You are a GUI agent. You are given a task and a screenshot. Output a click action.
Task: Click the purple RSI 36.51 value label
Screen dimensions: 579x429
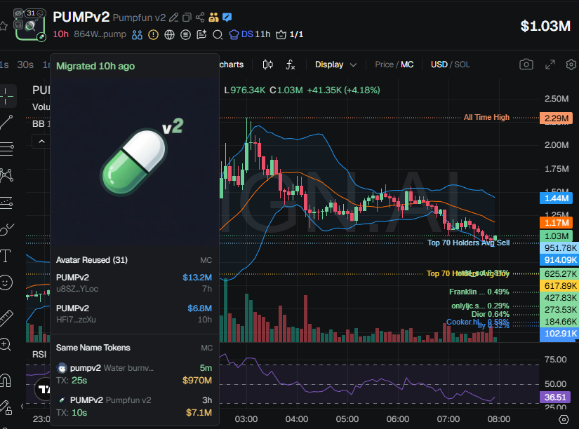click(x=555, y=397)
